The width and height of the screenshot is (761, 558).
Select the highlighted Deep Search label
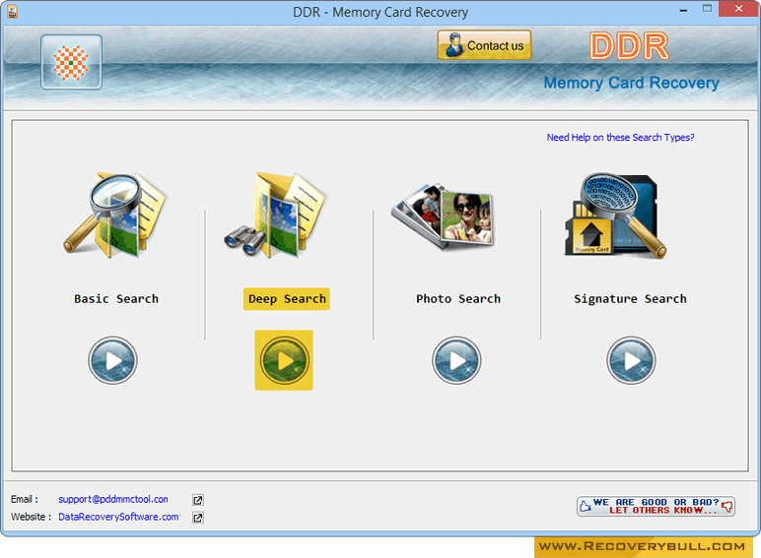[x=287, y=299]
